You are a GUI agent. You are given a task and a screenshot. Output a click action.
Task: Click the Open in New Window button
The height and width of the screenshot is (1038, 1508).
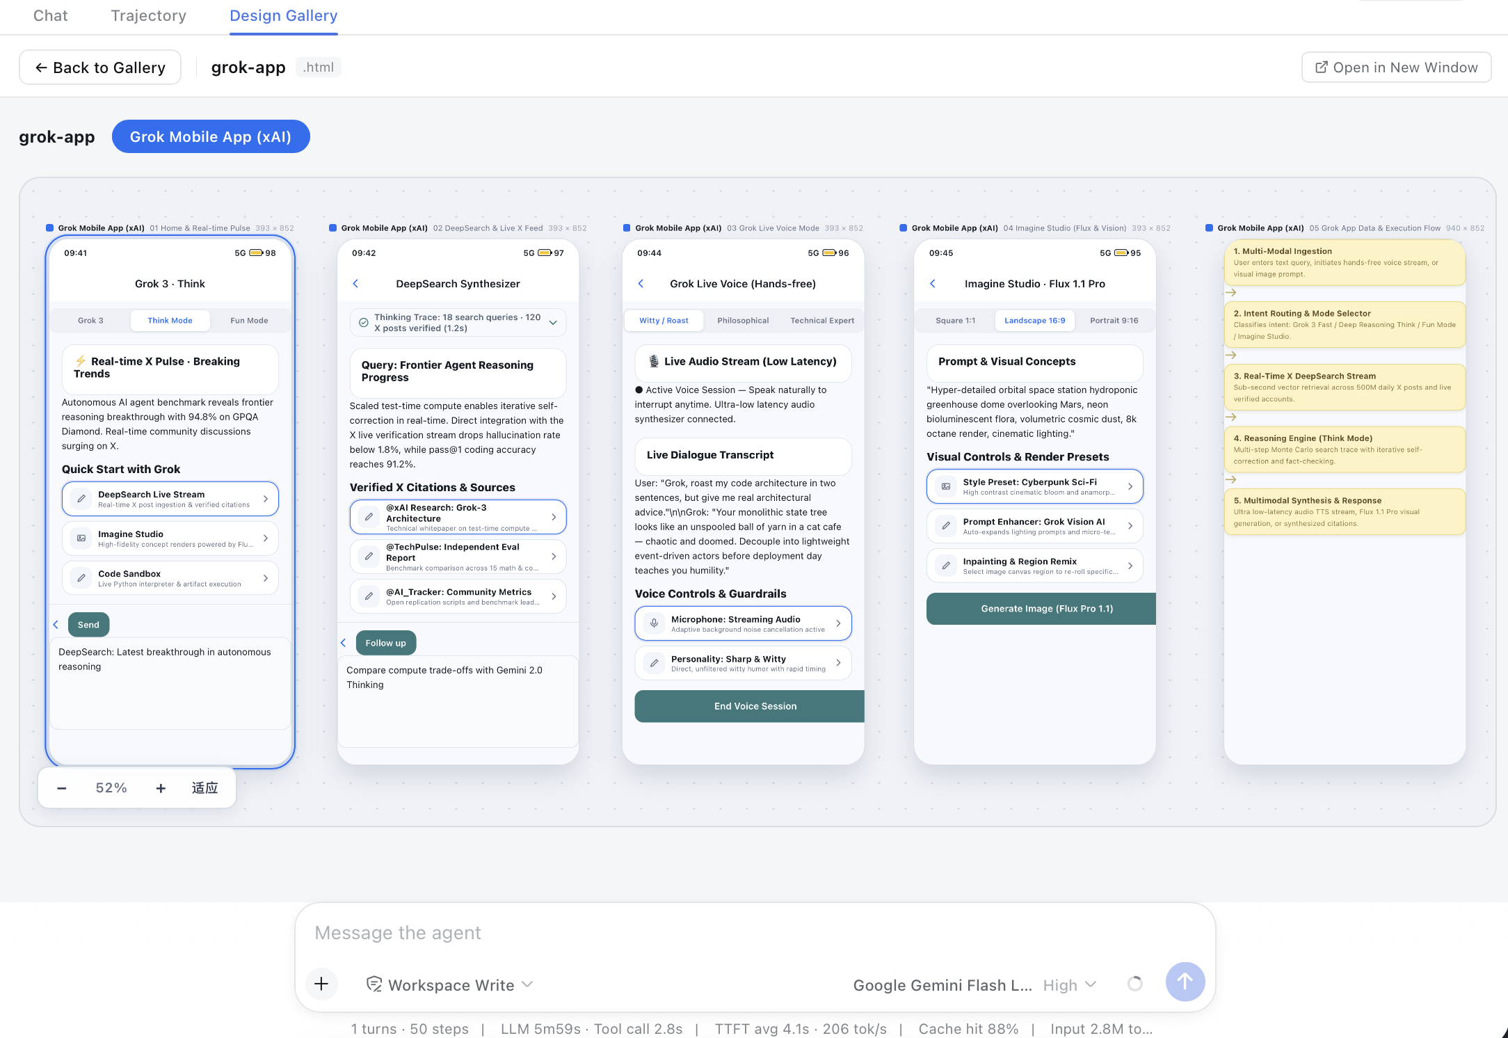[x=1396, y=67]
